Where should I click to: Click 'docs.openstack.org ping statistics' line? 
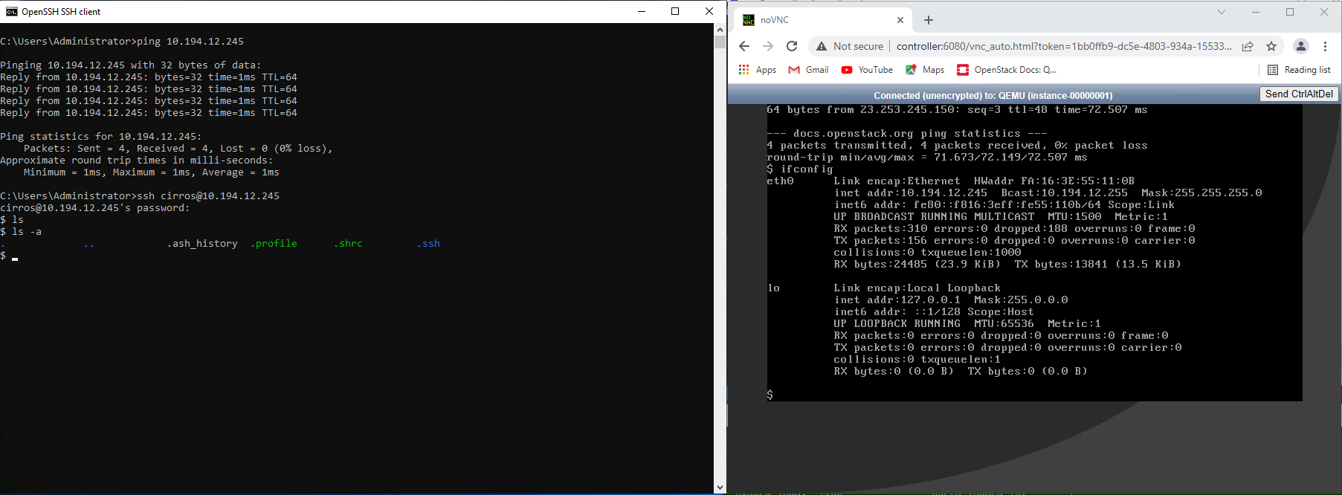907,134
